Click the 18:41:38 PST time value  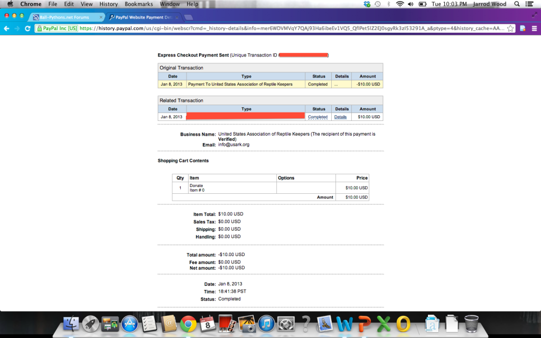click(232, 292)
